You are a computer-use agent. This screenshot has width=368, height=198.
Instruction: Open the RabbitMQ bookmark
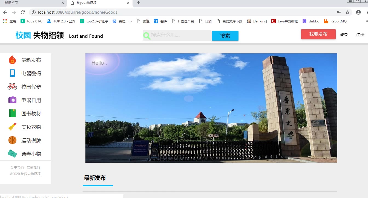[335, 21]
